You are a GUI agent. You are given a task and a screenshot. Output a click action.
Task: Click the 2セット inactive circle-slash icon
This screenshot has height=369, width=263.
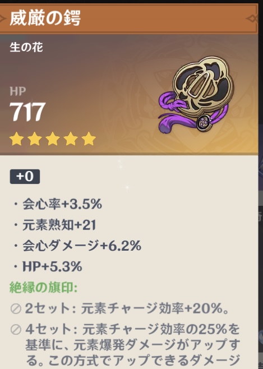(16, 309)
